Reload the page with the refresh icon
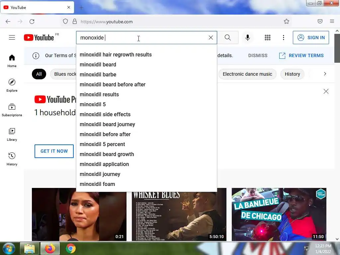The width and height of the screenshot is (340, 255). (32, 22)
